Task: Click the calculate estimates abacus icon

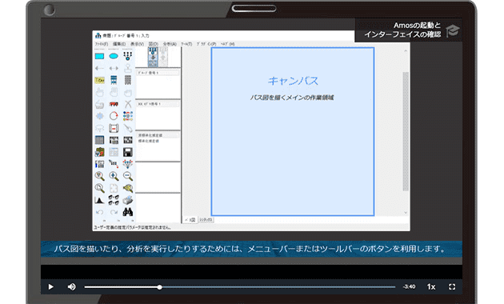Action: point(128,140)
